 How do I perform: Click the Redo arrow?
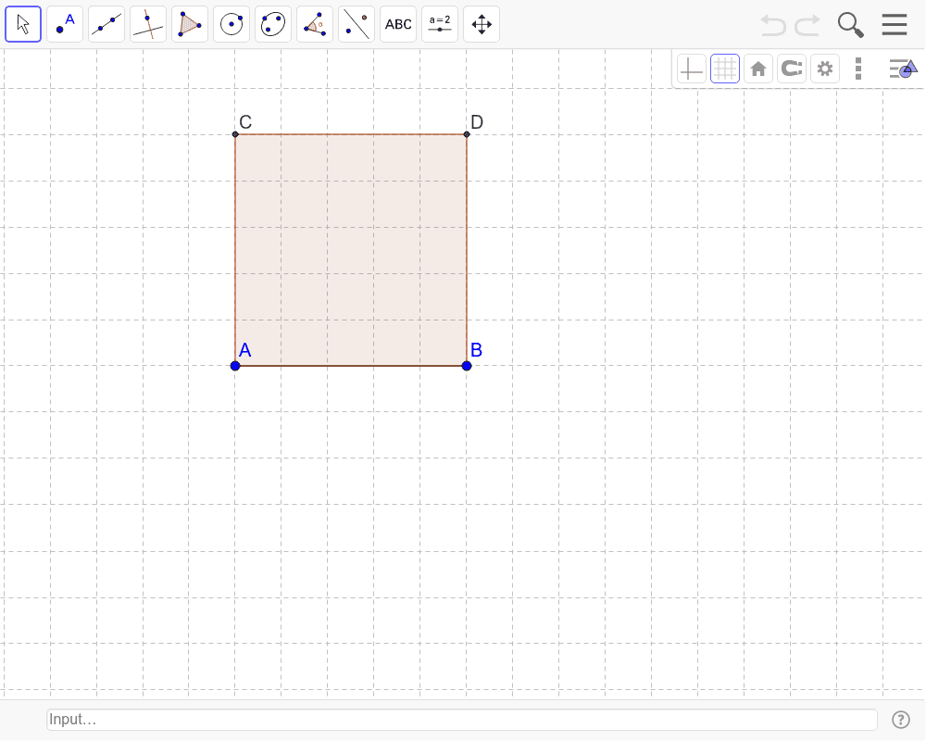pos(807,25)
